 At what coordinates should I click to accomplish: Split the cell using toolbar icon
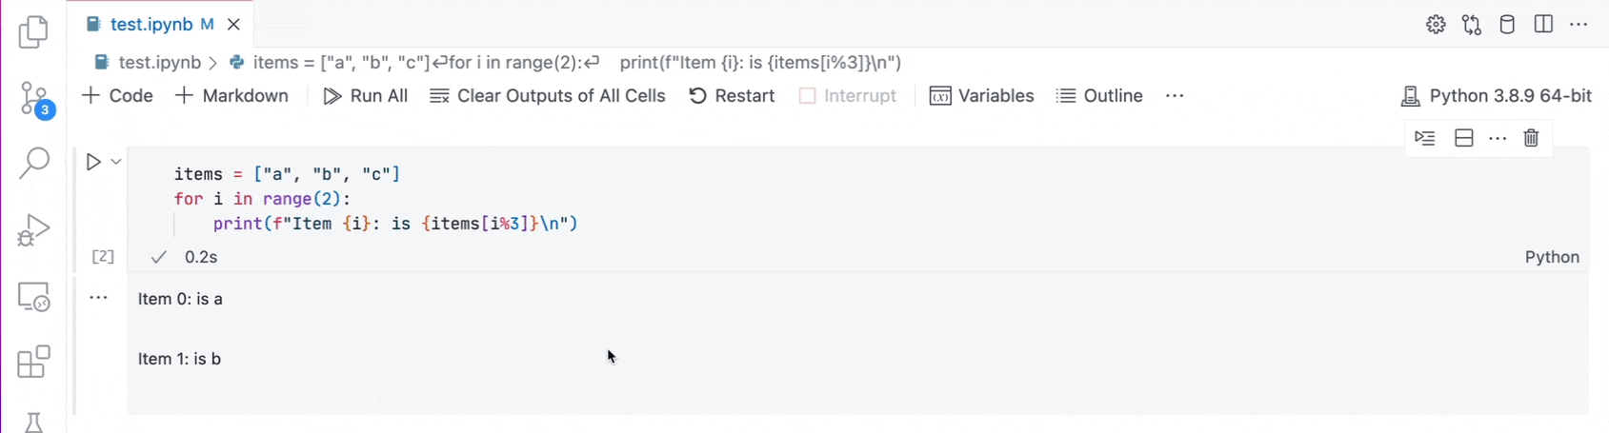pos(1464,138)
